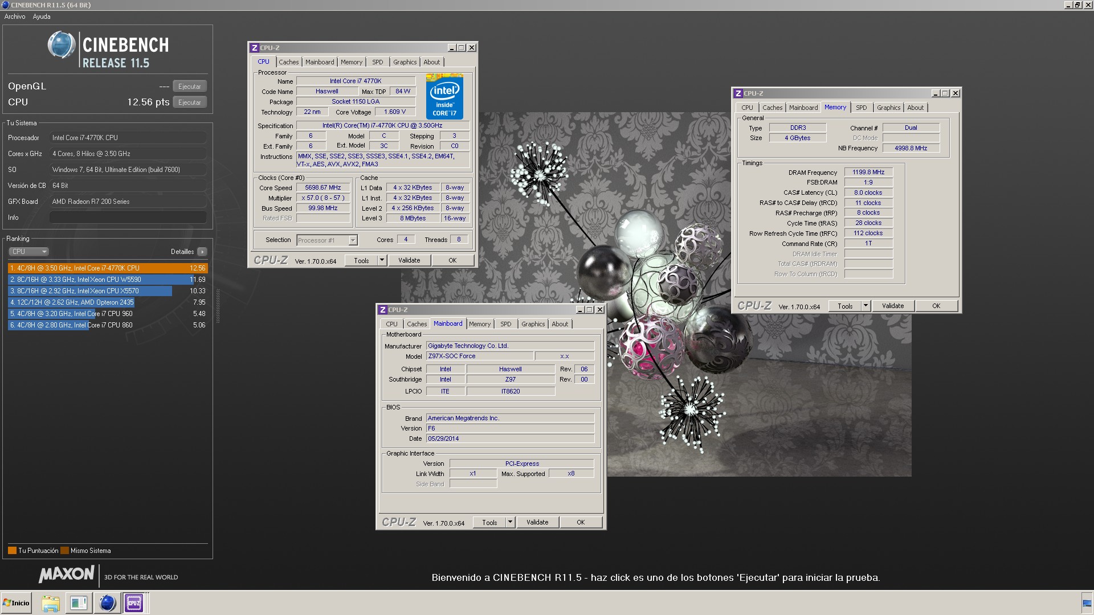Click the Cinebench logo sphere
1094x615 pixels.
coord(62,46)
